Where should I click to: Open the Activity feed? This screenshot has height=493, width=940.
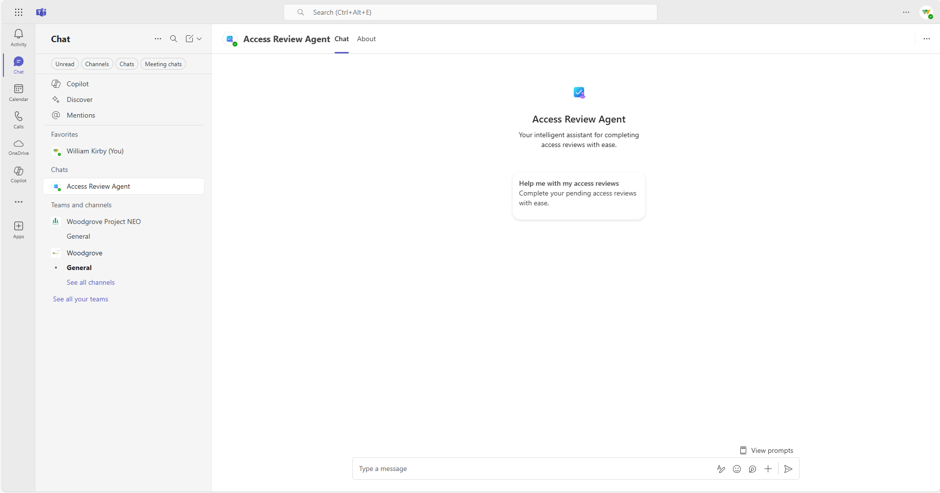(x=19, y=38)
